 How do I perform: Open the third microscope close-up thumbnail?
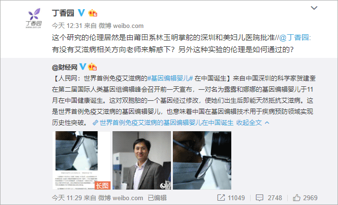pyautogui.click(x=202, y=160)
